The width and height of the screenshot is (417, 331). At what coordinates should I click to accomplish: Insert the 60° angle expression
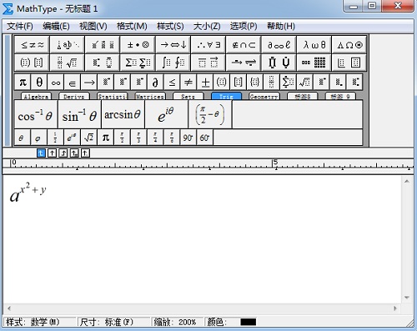[x=204, y=138]
